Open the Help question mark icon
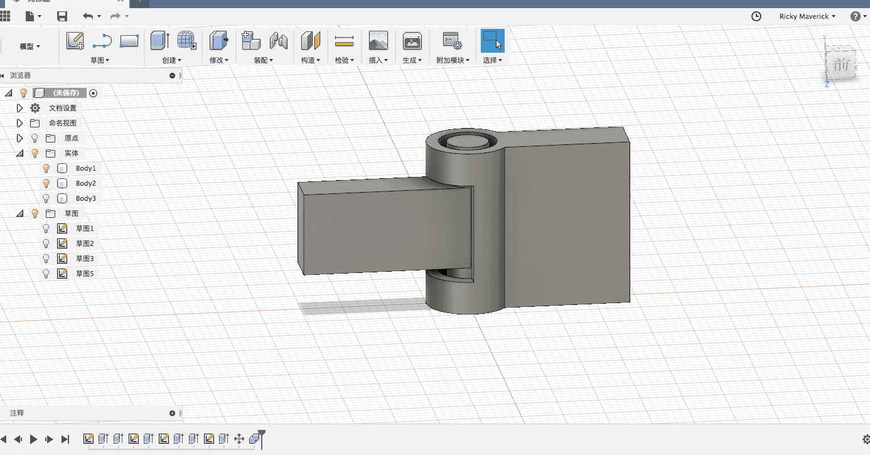 [x=855, y=16]
